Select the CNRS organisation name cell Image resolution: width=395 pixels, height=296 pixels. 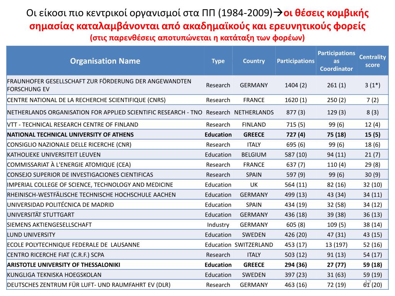(x=86, y=100)
